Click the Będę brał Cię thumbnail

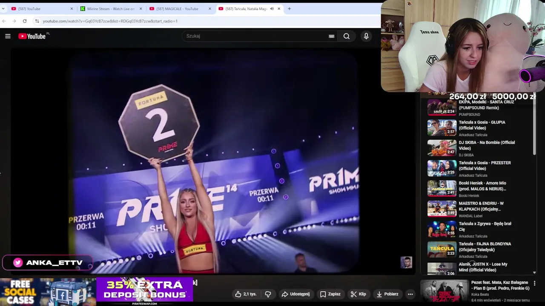pyautogui.click(x=442, y=229)
